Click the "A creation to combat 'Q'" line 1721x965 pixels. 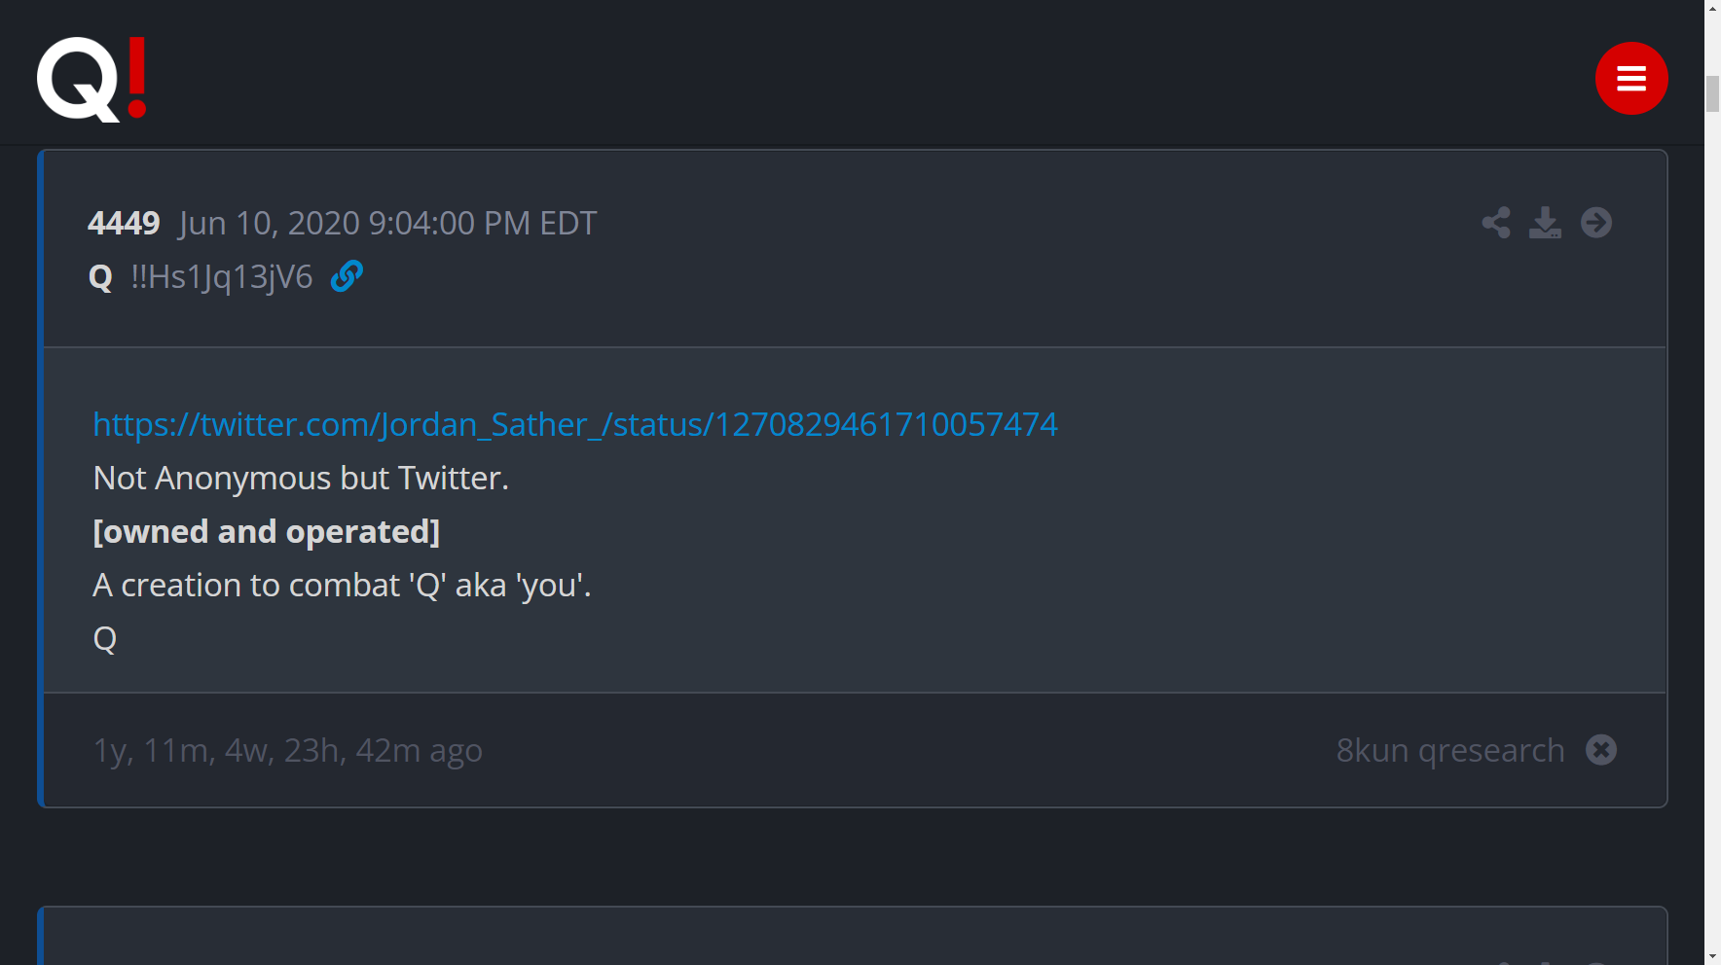[342, 585]
